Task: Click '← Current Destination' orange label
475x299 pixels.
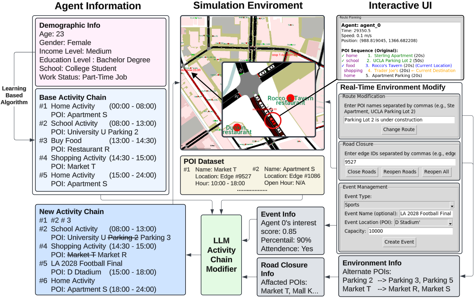Action: coord(433,71)
